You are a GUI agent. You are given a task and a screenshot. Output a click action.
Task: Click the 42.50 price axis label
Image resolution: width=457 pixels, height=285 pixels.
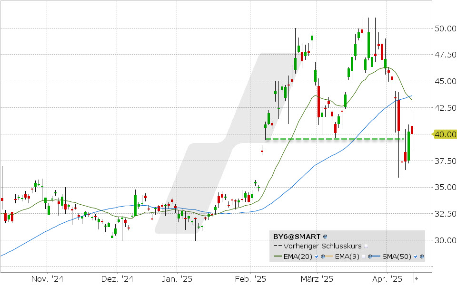[445, 108]
